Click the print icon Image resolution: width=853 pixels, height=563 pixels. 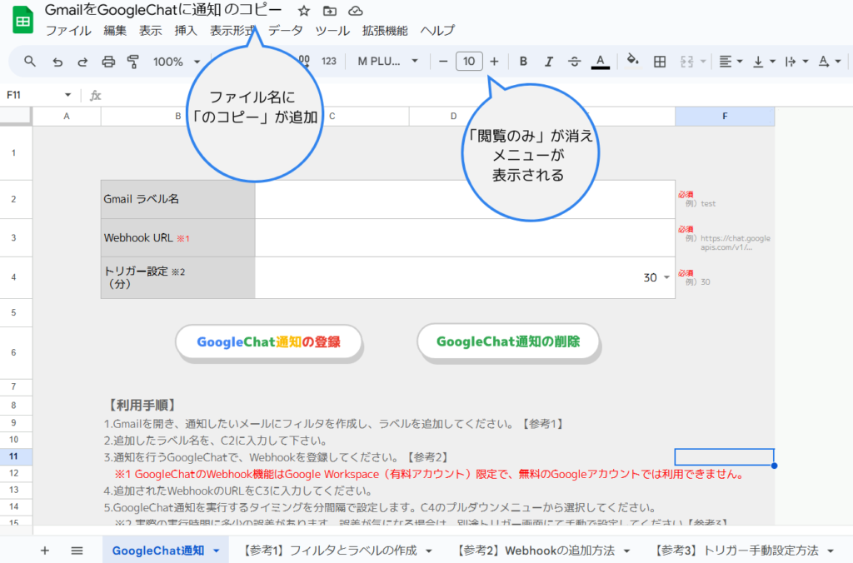tap(108, 62)
